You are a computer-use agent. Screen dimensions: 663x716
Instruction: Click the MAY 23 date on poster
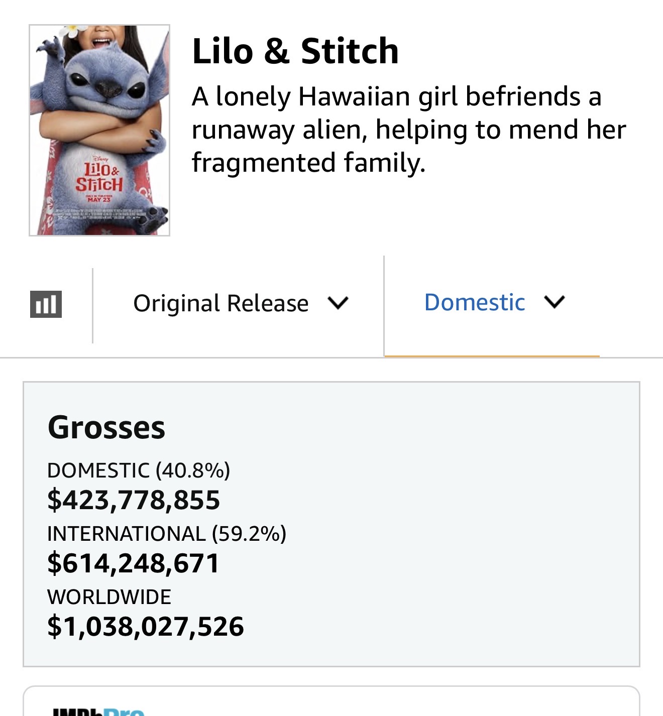point(99,200)
